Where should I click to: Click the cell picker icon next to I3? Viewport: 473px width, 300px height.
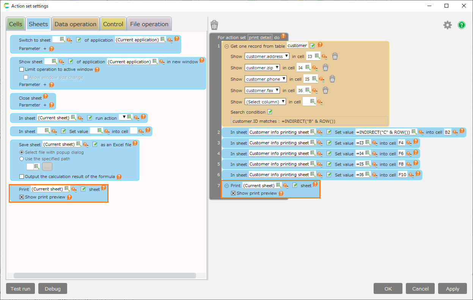(x=317, y=56)
